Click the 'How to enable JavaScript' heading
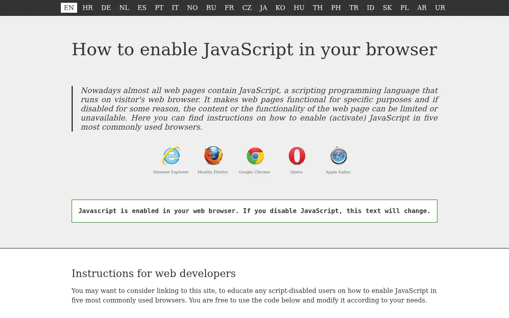 tap(254, 50)
